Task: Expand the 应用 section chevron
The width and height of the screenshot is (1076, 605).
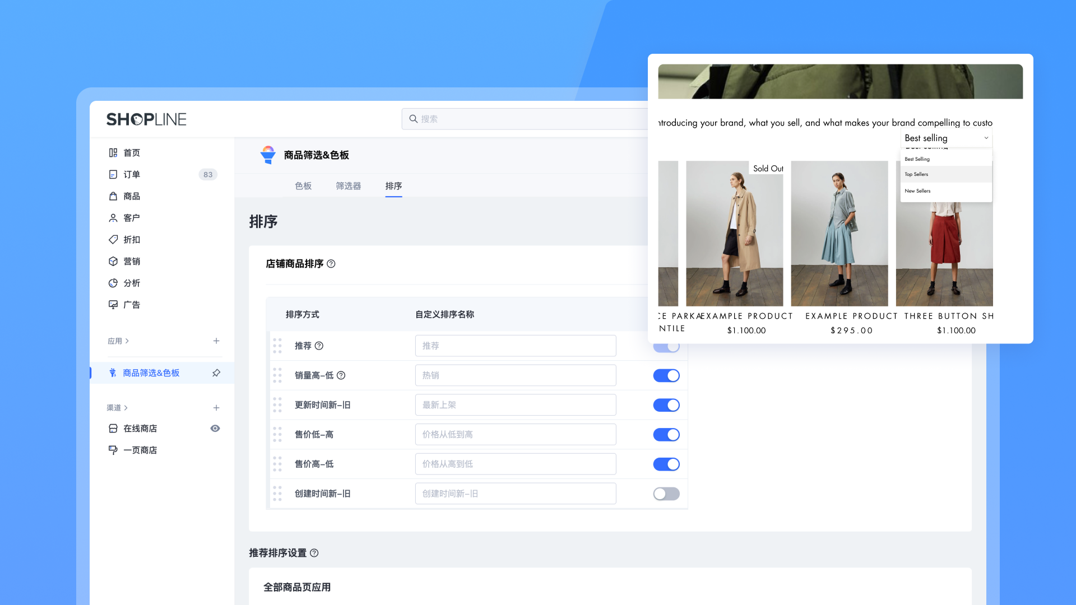Action: coord(127,341)
